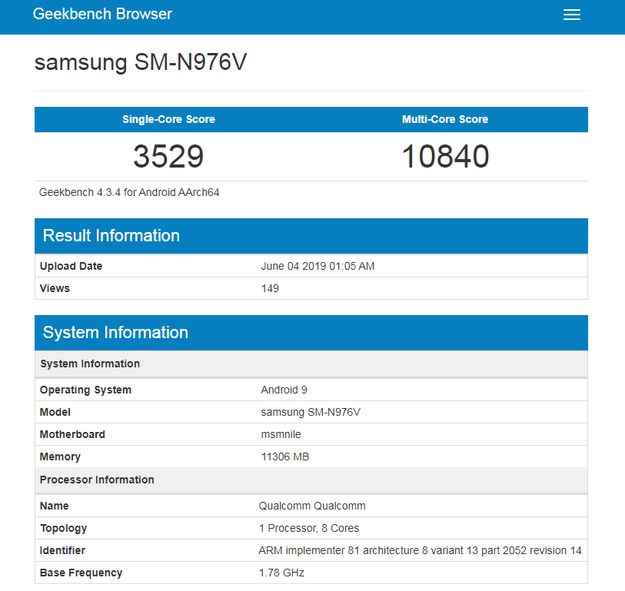625x591 pixels.
Task: Select the Identifier label
Action: 62,550
